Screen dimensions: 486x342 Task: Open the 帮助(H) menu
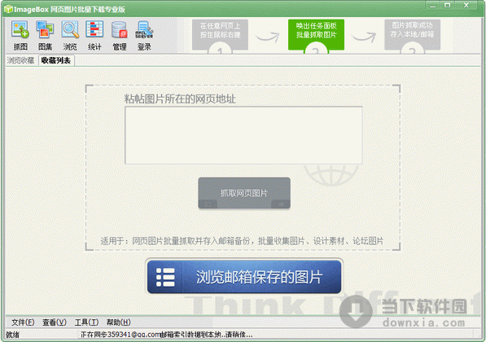tap(119, 322)
